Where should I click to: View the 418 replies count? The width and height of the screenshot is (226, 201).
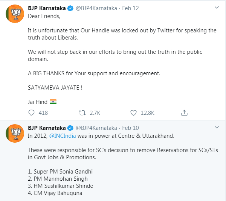(x=43, y=113)
